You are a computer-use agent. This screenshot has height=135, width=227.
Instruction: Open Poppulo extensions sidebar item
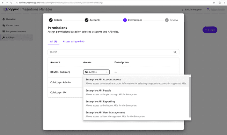point(17,31)
